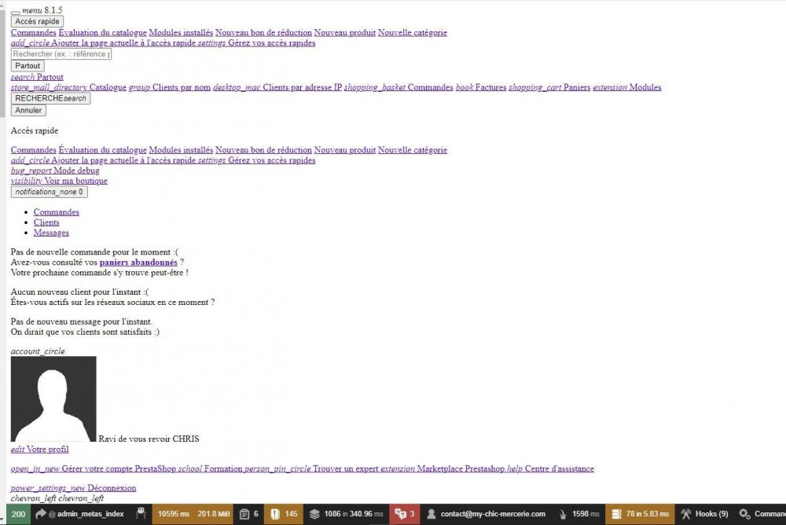The image size is (786, 525).
Task: Open Nouveau produit link beneath Accès rapide heading text
Action: 345,150
